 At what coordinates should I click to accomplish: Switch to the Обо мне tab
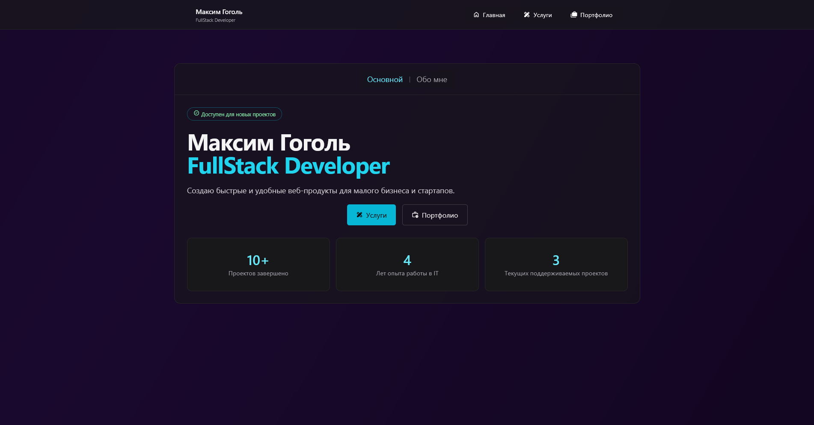pyautogui.click(x=432, y=80)
